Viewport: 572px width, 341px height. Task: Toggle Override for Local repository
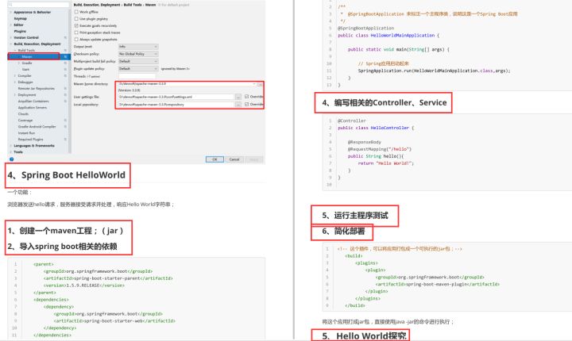pyautogui.click(x=247, y=104)
